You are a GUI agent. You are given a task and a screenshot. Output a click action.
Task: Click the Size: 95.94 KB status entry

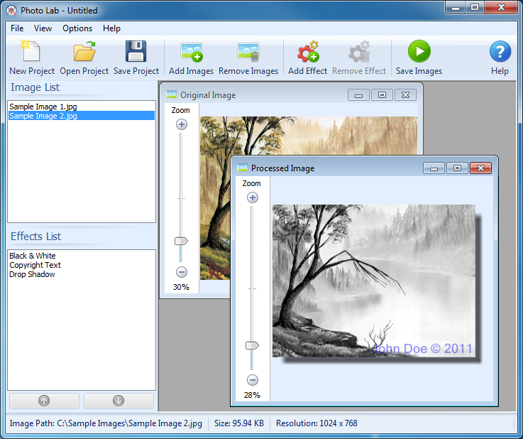coord(239,423)
